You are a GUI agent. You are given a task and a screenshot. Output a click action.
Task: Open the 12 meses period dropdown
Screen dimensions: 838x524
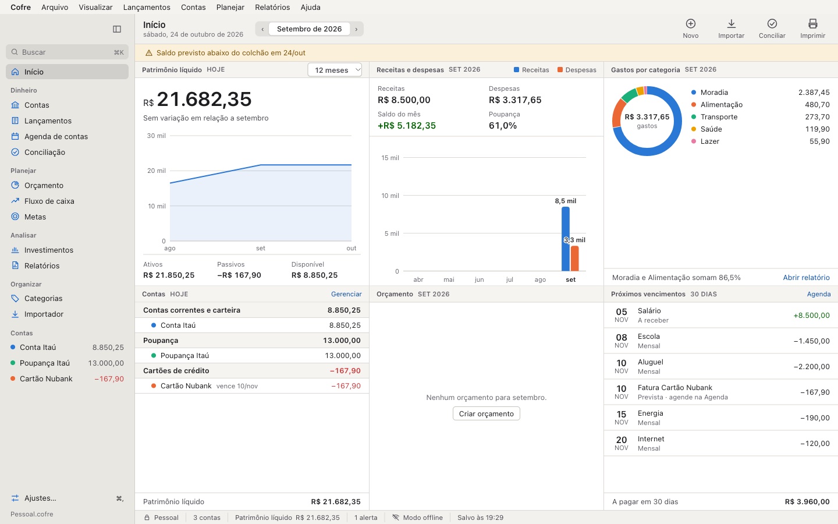(335, 70)
